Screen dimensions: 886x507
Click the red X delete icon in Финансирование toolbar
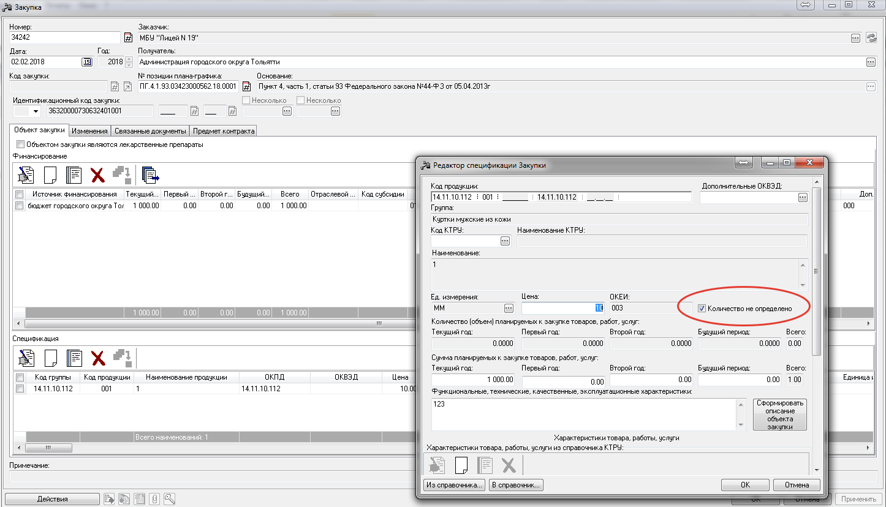tap(97, 175)
